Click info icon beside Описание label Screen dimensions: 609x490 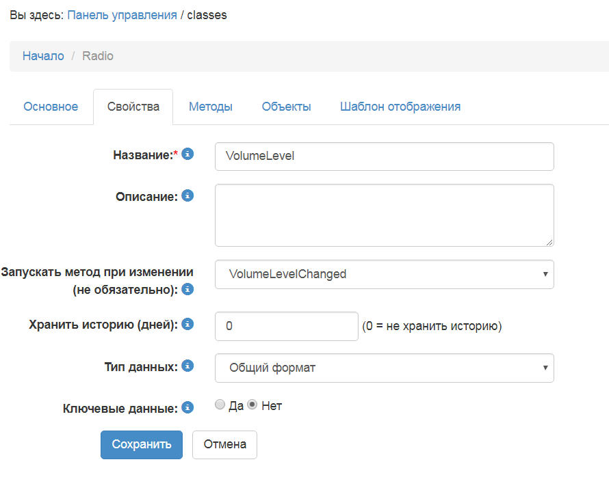187,196
